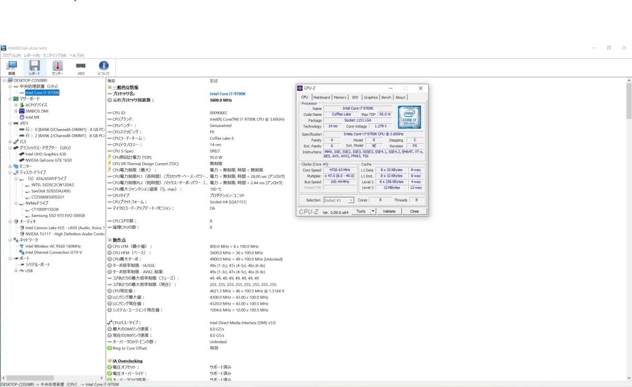Collapse the NVMeドライブ tree node
632x387 pixels.
16,203
